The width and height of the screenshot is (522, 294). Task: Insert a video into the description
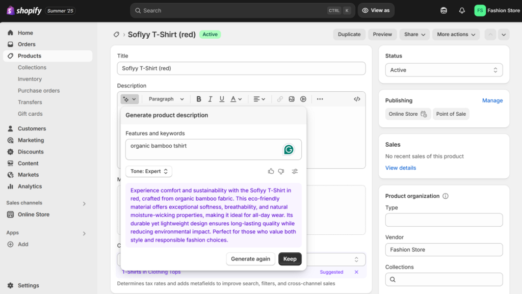[303, 99]
